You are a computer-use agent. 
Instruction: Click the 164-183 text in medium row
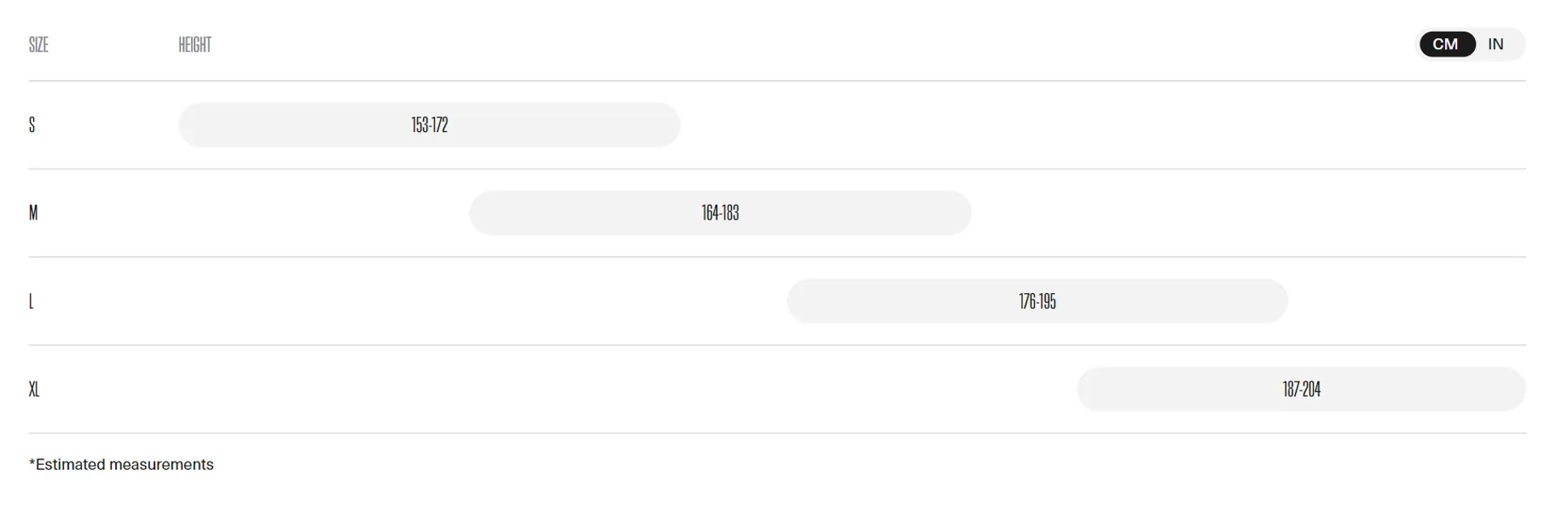[720, 213]
